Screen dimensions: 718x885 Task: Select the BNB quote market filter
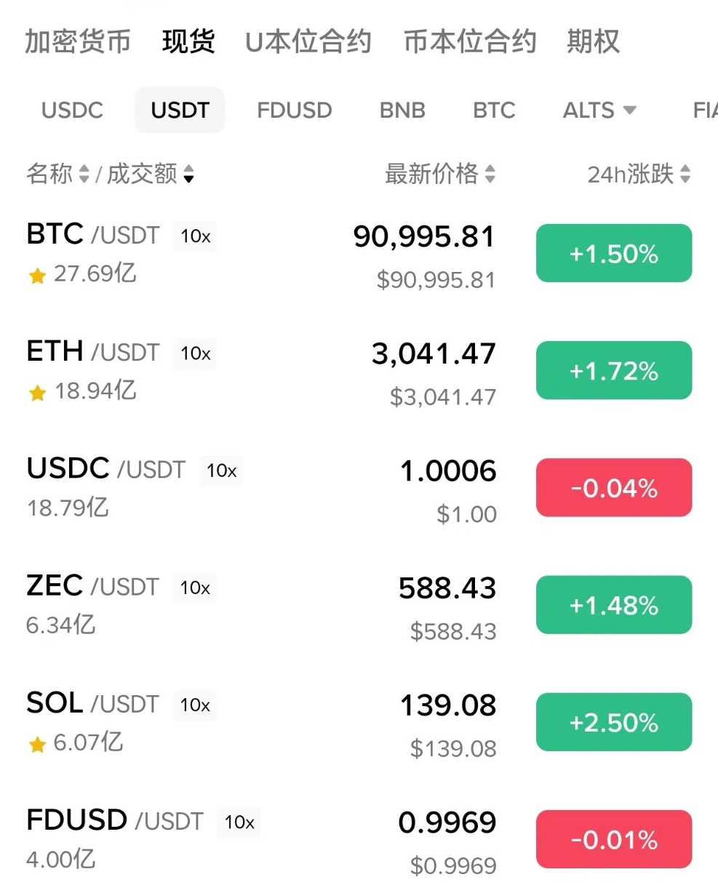click(x=402, y=111)
